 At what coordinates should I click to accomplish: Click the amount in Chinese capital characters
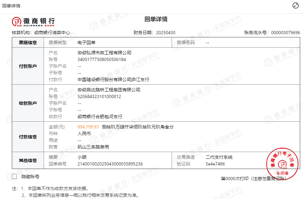(137, 127)
